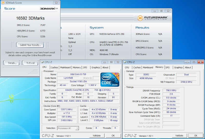This screenshot has height=139, width=205.
Task: Open SPD tab in right CPU-Z window
Action: [168, 68]
